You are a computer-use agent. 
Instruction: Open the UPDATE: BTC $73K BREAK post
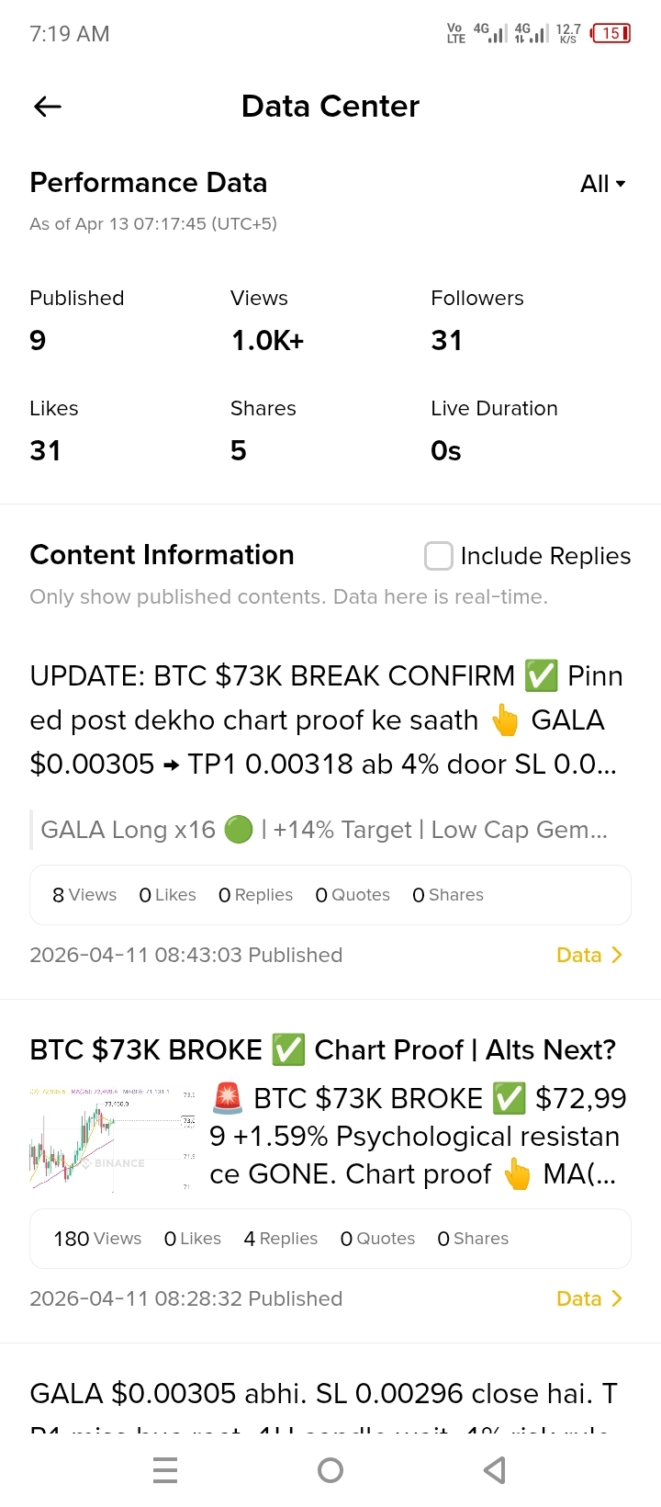[x=327, y=720]
